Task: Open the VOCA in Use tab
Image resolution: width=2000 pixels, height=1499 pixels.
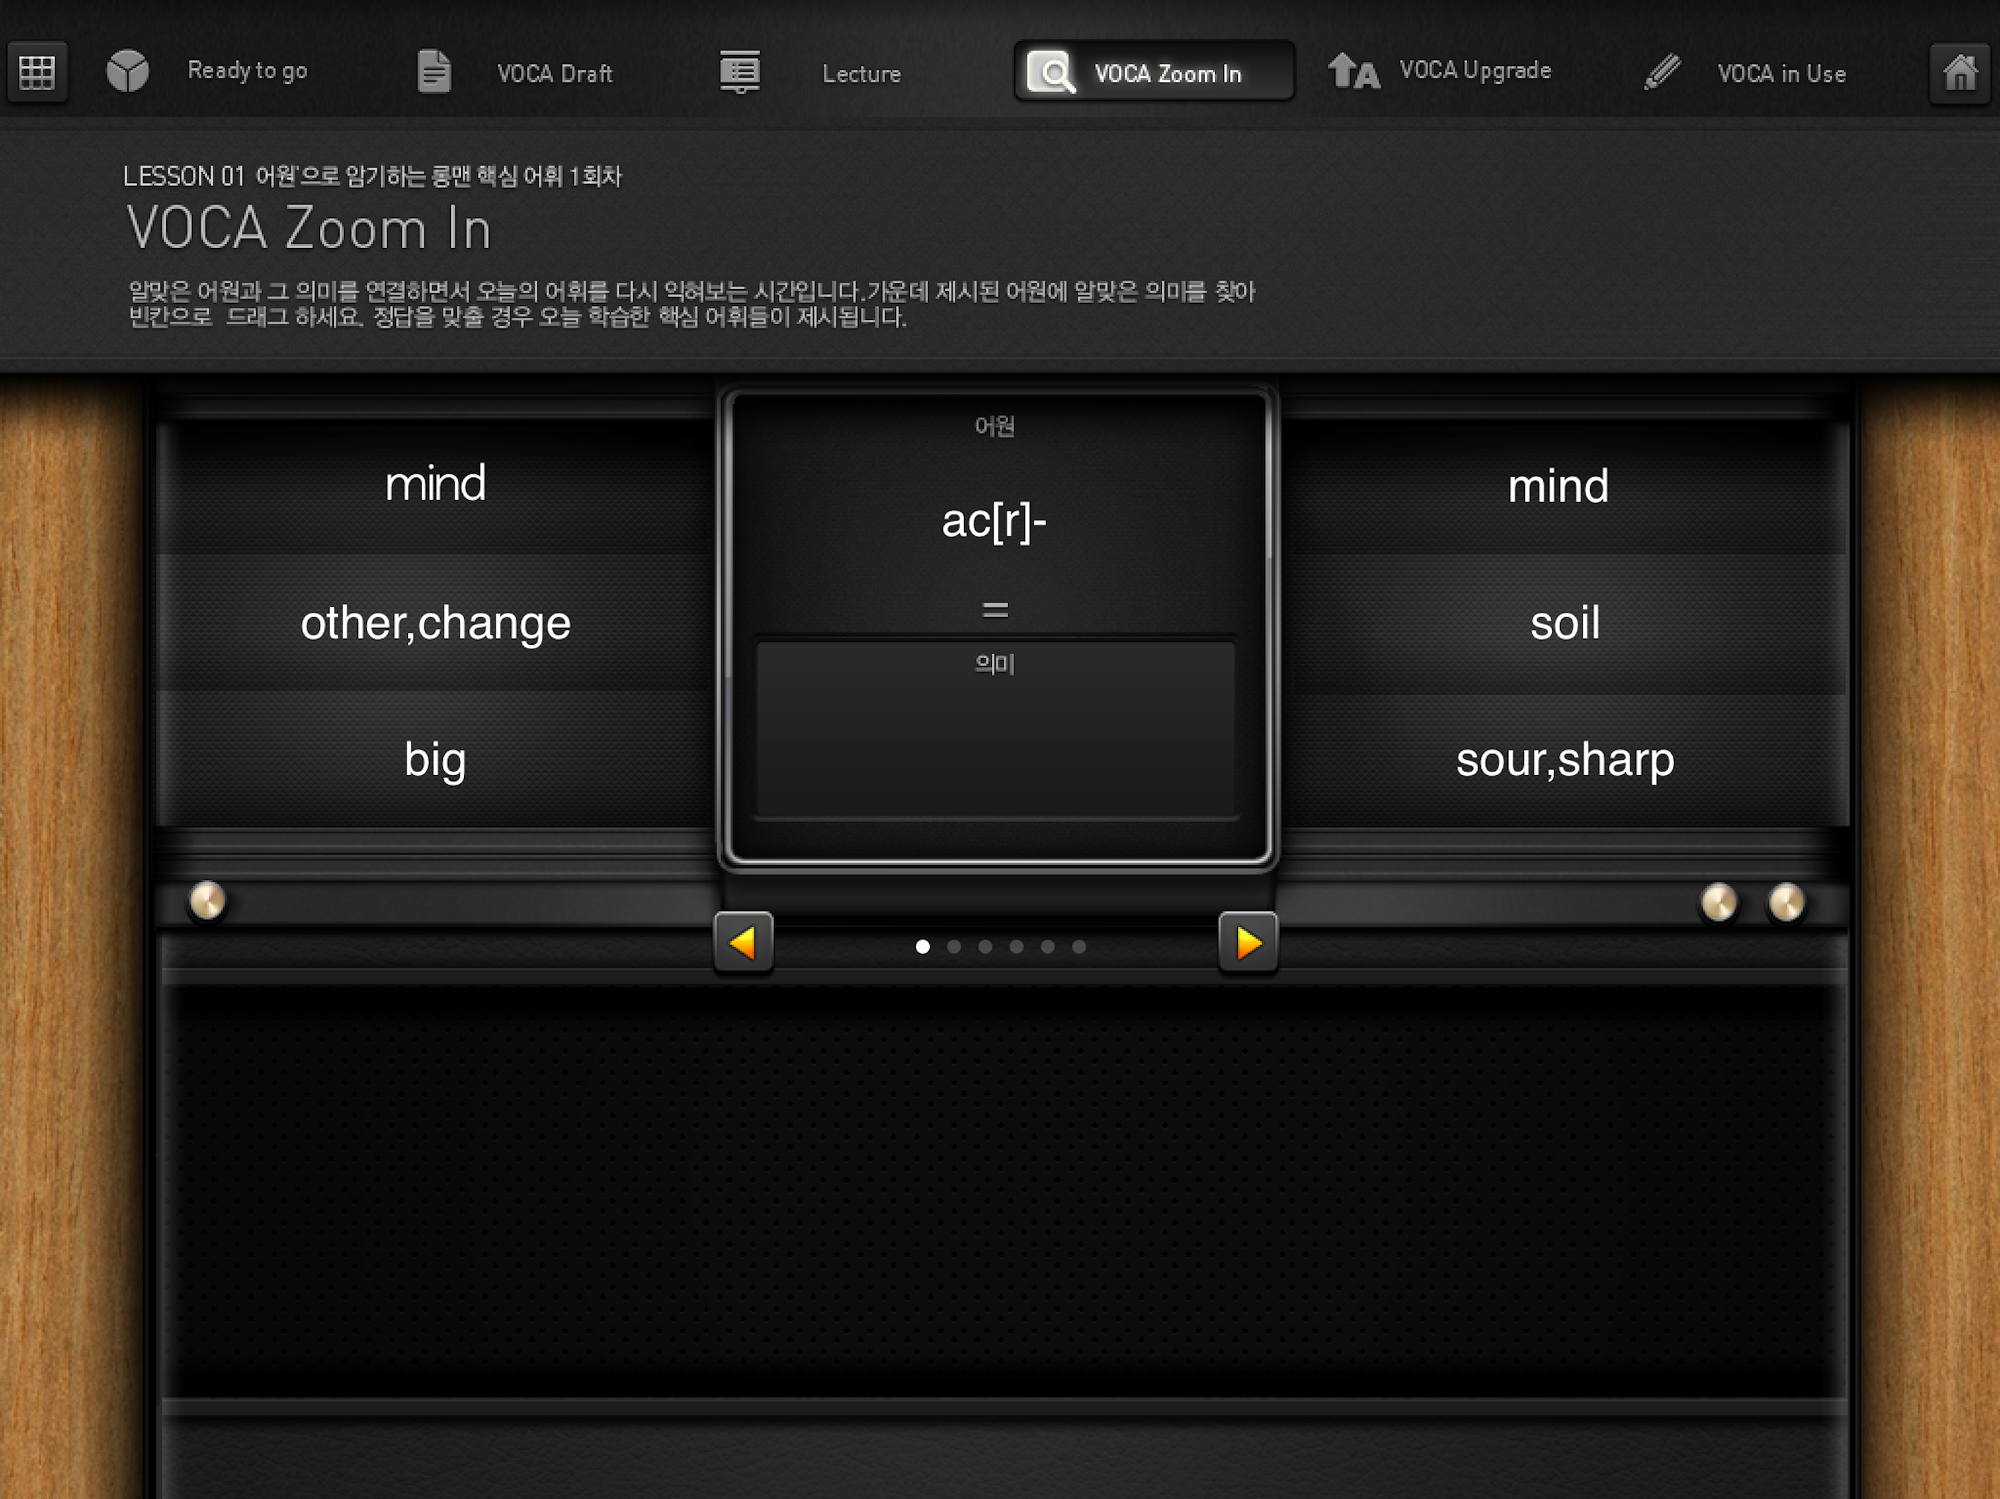Action: coord(1781,73)
